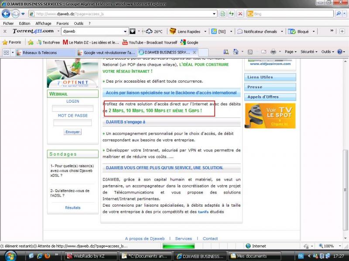Go back with the browser Back arrow

pyautogui.click(x=6, y=14)
